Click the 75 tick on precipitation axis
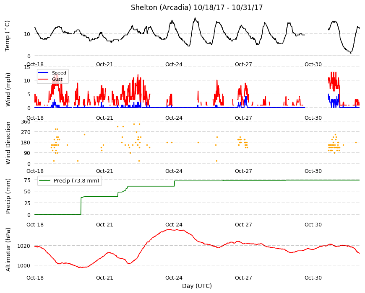Image resolution: width=365 pixels, height=293 pixels. coord(27,180)
